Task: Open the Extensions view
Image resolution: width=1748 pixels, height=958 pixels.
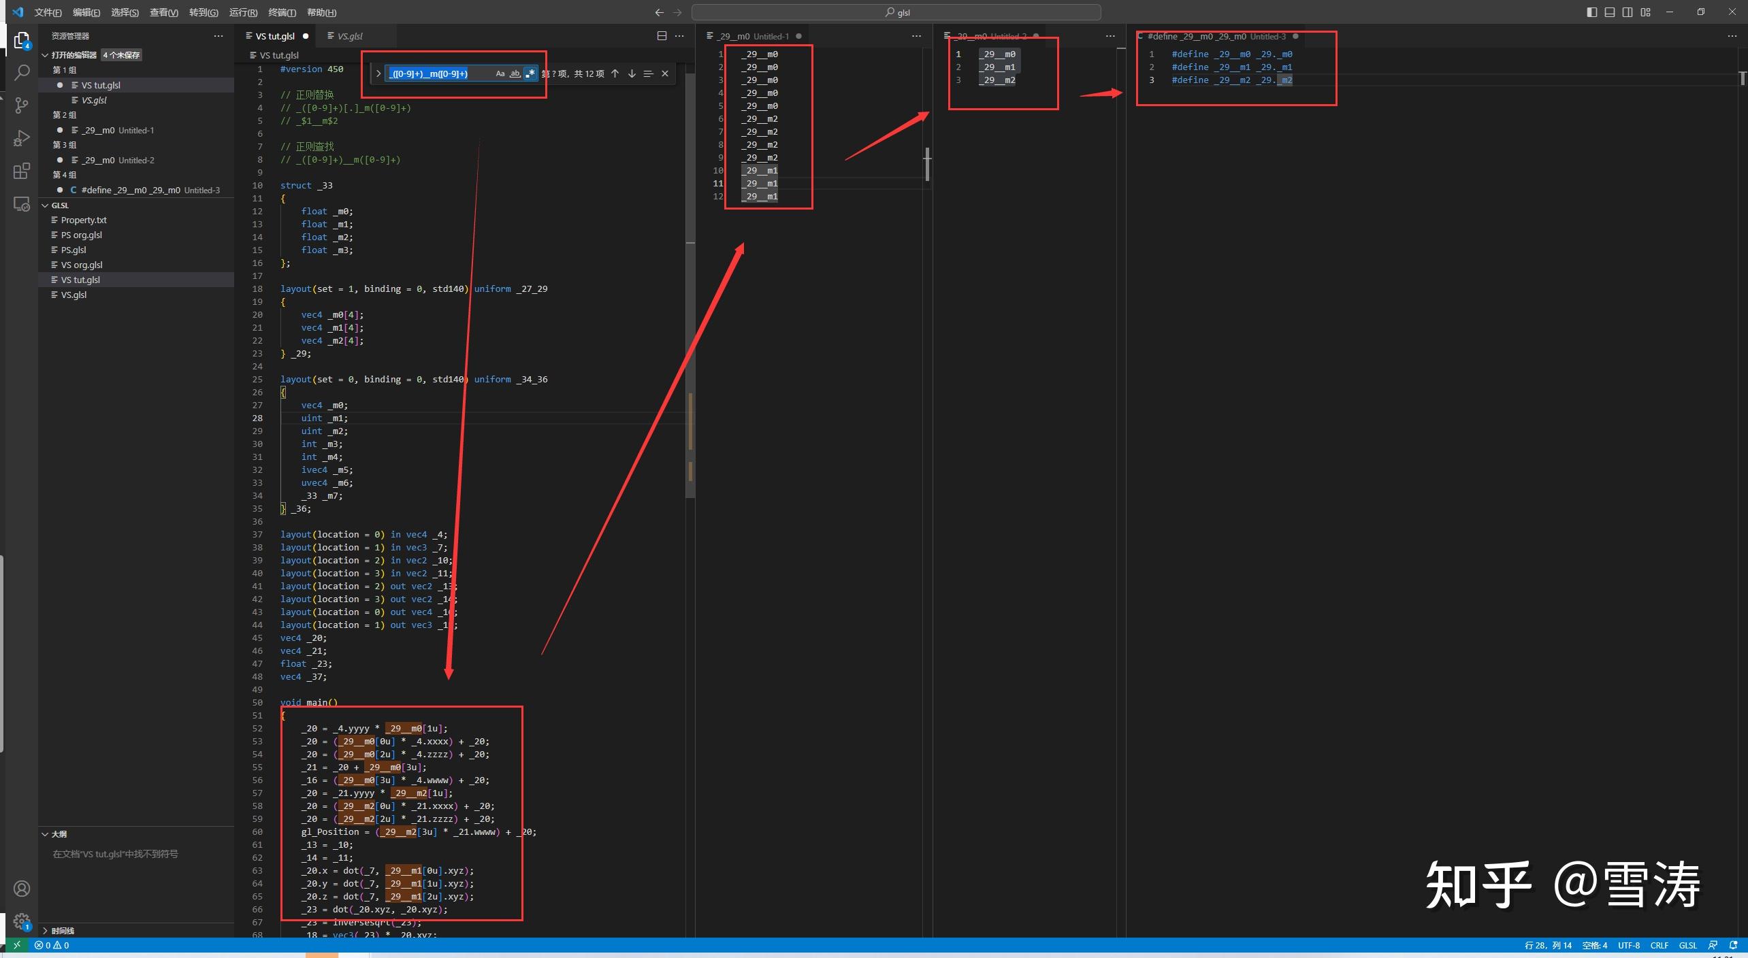Action: coord(22,171)
